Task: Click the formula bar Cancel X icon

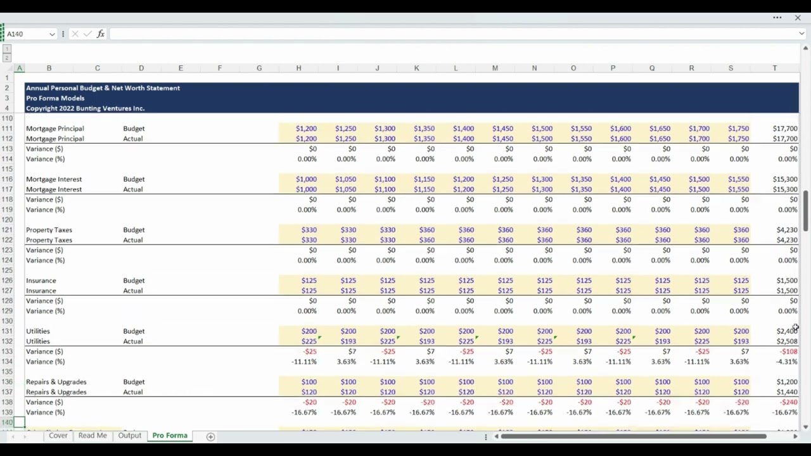Action: click(x=75, y=34)
